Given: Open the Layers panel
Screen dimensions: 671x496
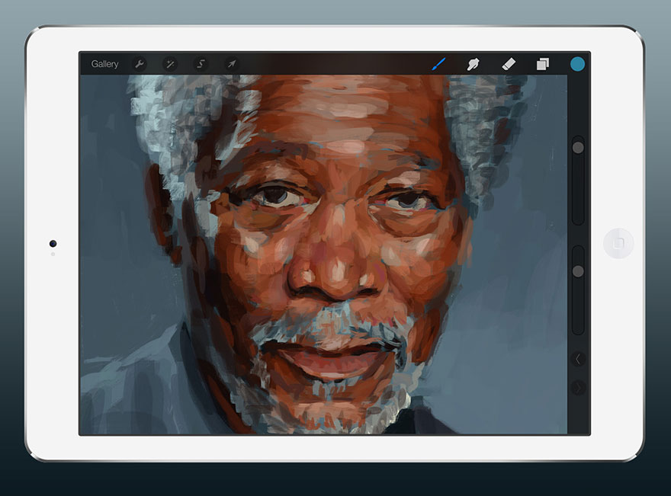Looking at the screenshot, I should point(543,64).
